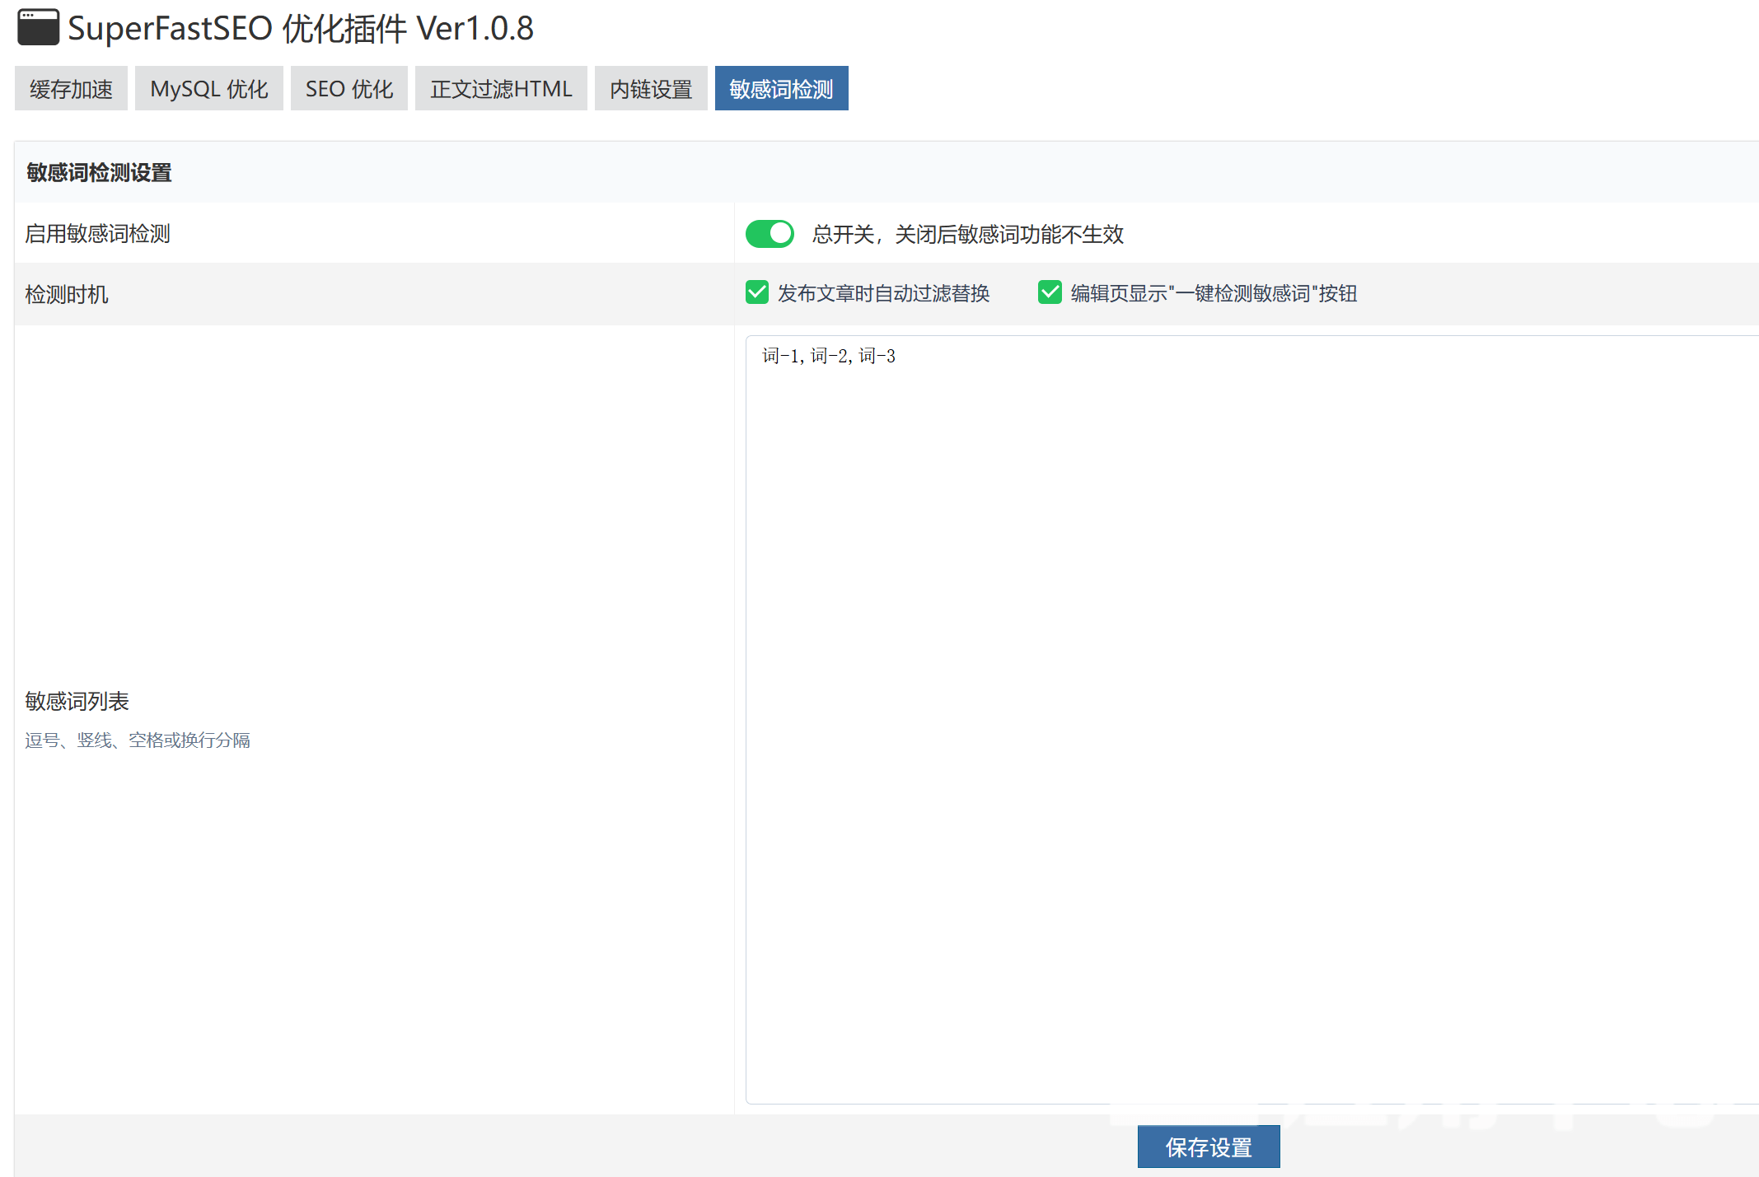Click the 保存设置 button
Viewport: 1759px width, 1177px height.
pos(1209,1147)
